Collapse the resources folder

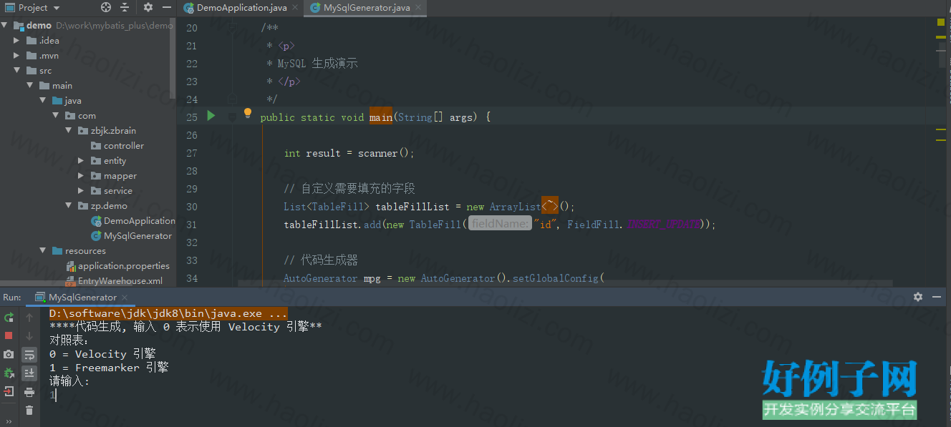point(42,250)
